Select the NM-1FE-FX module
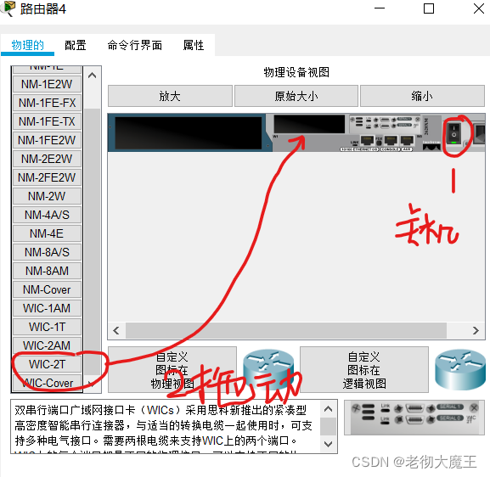 [x=47, y=103]
